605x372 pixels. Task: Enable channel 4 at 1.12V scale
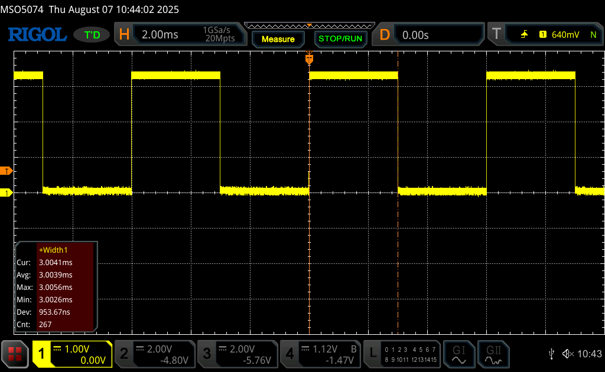click(x=320, y=354)
